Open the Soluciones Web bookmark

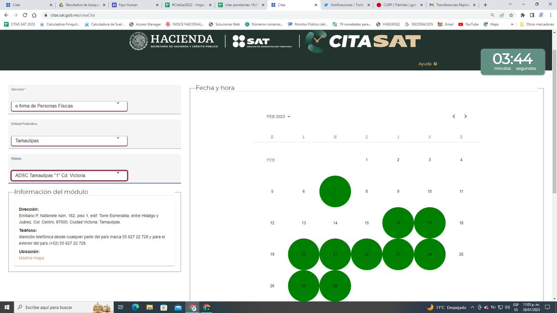(x=224, y=24)
